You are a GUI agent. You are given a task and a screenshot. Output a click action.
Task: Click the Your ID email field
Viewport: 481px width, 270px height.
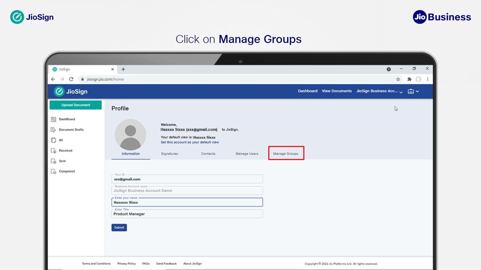coord(187,179)
